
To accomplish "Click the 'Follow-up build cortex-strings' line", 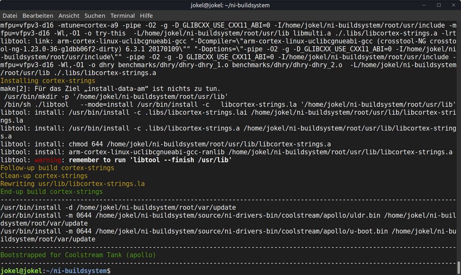I will [x=57, y=168].
